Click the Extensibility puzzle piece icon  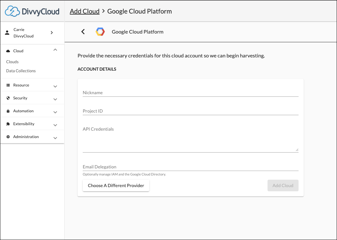(x=8, y=124)
